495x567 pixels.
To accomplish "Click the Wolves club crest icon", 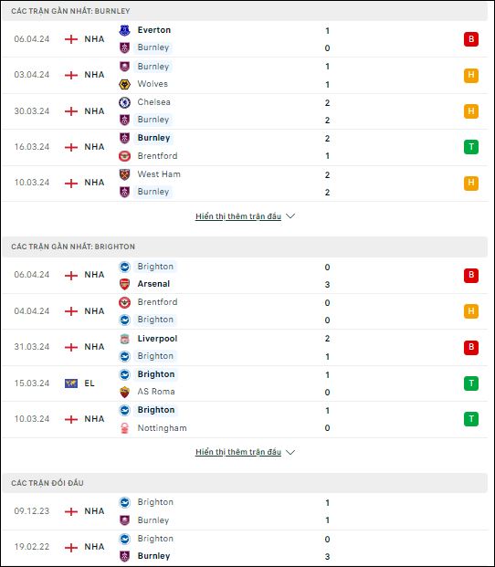I will pos(124,85).
